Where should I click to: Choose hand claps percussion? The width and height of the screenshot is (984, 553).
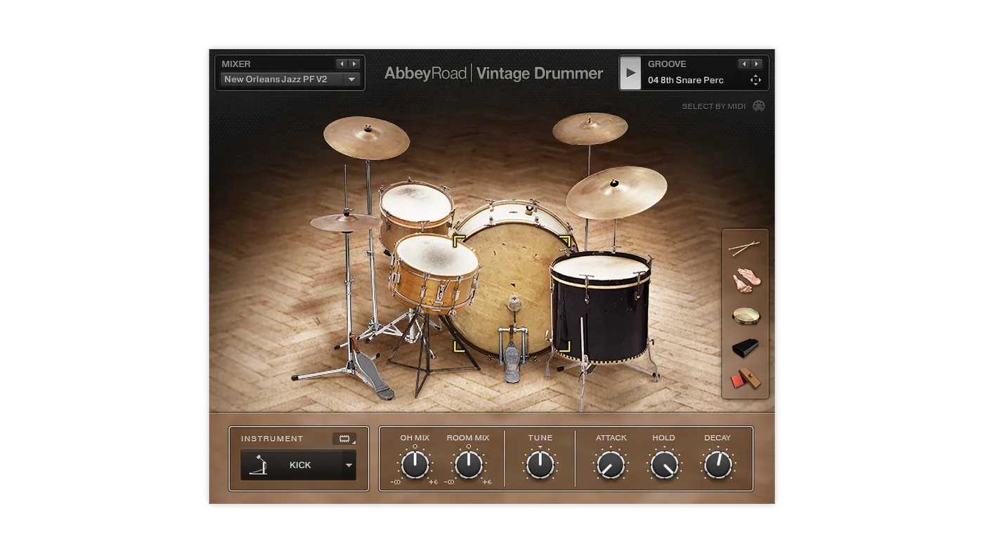[x=746, y=280]
